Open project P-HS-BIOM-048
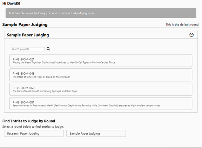 (x=101, y=75)
